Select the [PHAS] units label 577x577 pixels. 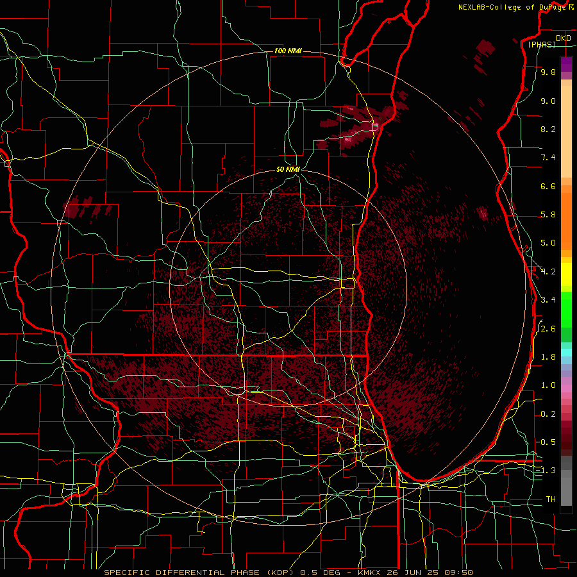click(x=542, y=44)
